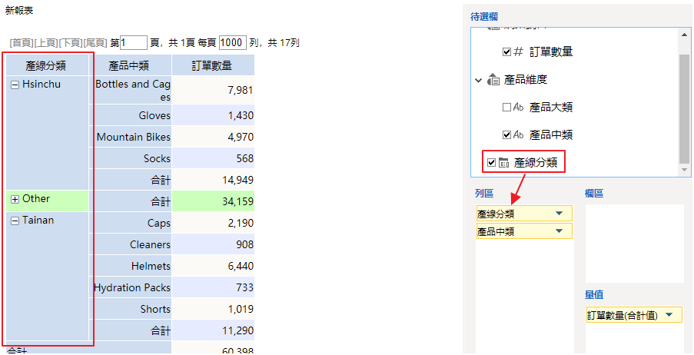Uncheck the 訂單數量 checkbox
694x355 pixels.
pyautogui.click(x=506, y=52)
